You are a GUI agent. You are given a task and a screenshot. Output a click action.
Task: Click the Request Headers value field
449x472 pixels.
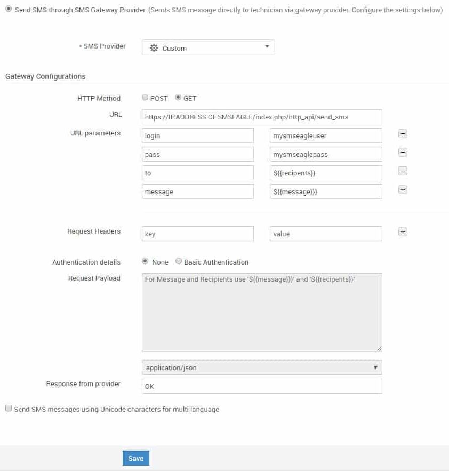[x=326, y=234]
